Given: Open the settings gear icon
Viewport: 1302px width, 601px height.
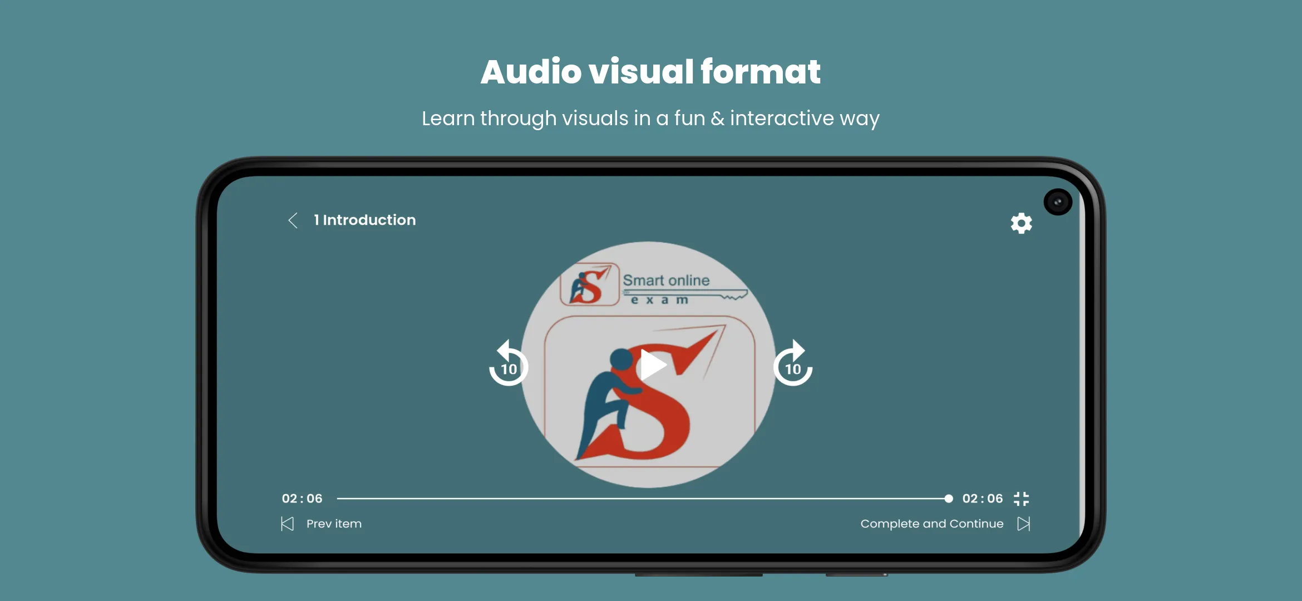Looking at the screenshot, I should 1021,223.
